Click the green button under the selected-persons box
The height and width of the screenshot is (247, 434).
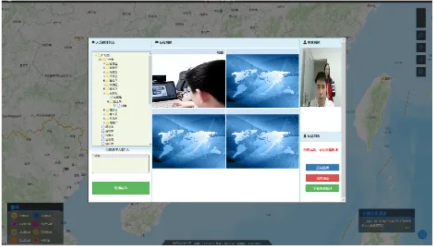pos(120,188)
